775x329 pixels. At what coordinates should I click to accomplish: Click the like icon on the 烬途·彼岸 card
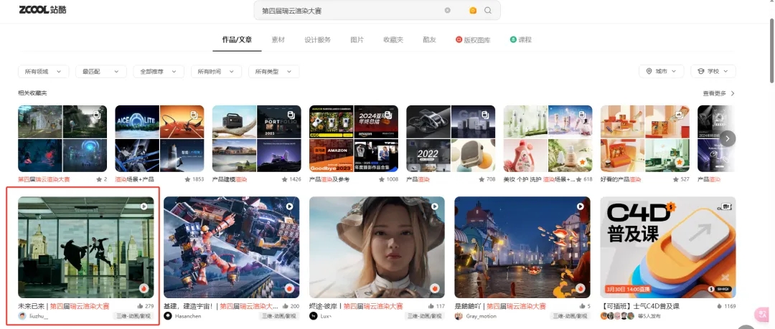[430, 306]
